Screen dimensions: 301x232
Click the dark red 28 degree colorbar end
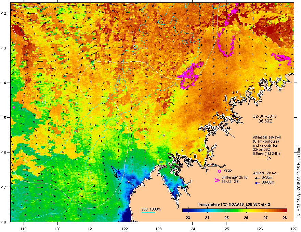284,210
